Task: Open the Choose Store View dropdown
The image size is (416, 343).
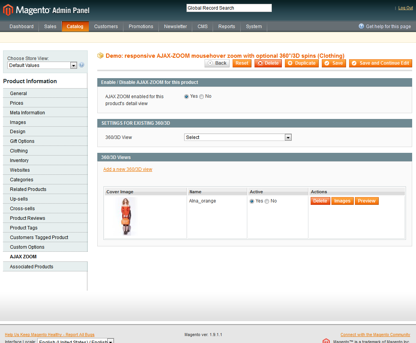Action: click(42, 65)
